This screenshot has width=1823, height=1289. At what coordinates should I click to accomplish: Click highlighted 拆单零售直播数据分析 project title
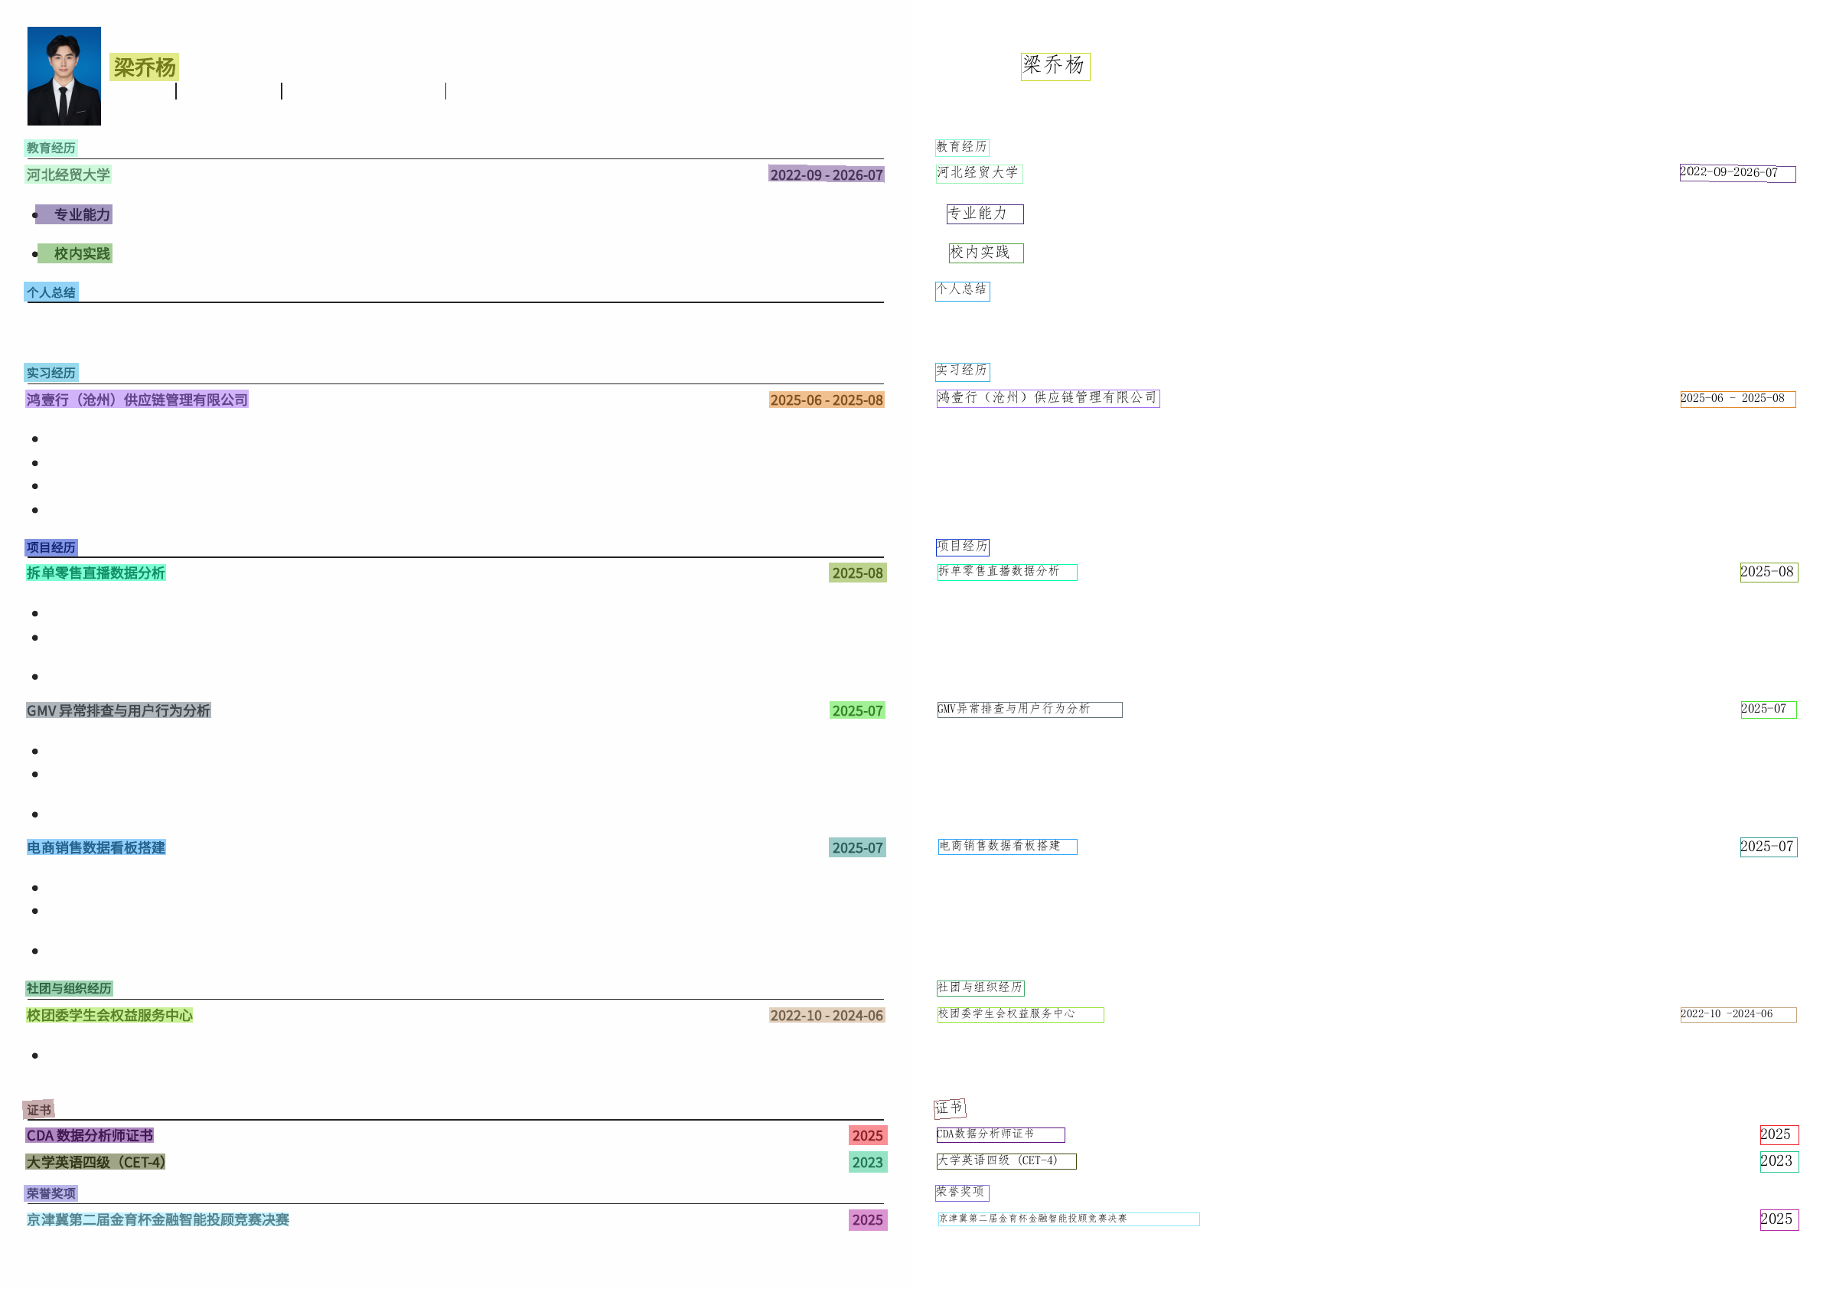pyautogui.click(x=95, y=573)
